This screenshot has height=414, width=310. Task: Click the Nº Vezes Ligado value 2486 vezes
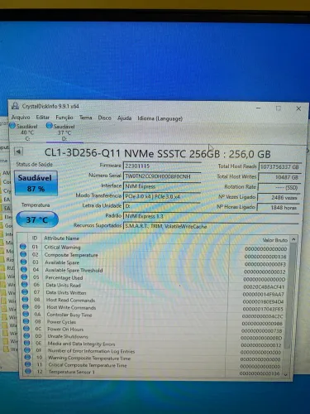point(278,197)
